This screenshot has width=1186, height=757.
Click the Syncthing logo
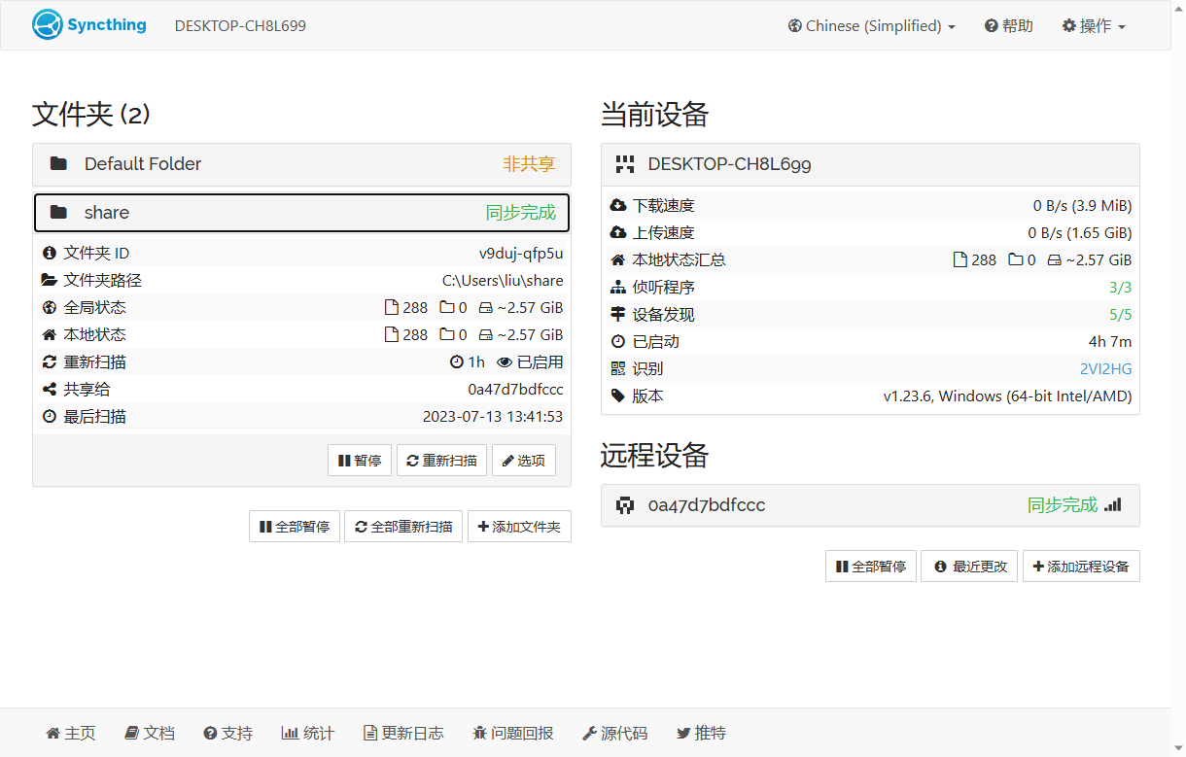click(89, 25)
